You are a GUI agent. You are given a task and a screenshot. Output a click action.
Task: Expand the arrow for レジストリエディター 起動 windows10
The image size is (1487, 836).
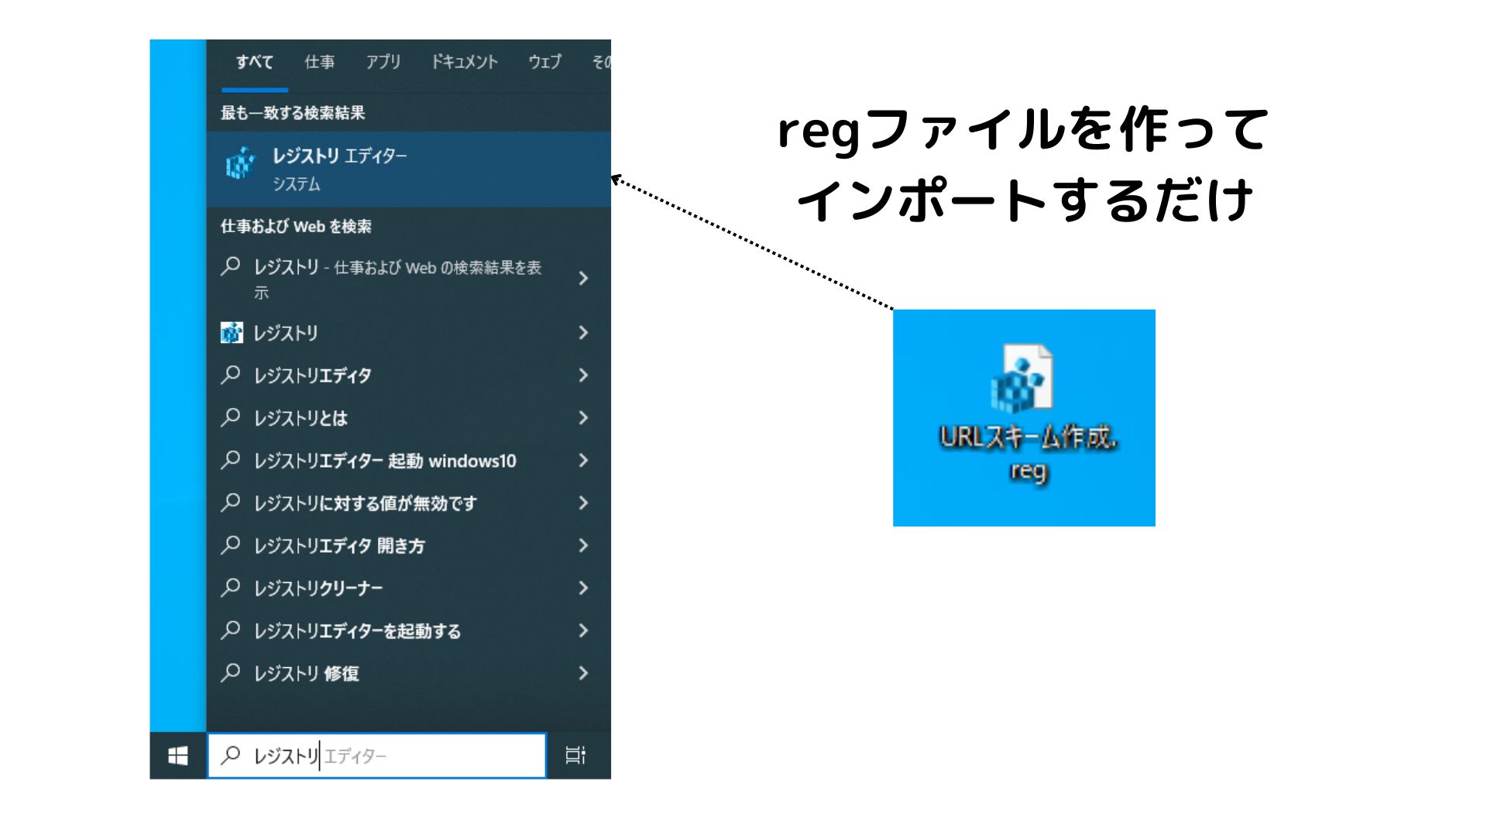click(x=583, y=461)
